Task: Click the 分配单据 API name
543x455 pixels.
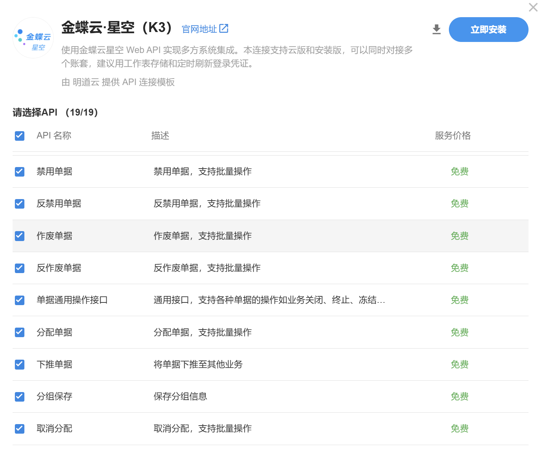Action: 54,333
